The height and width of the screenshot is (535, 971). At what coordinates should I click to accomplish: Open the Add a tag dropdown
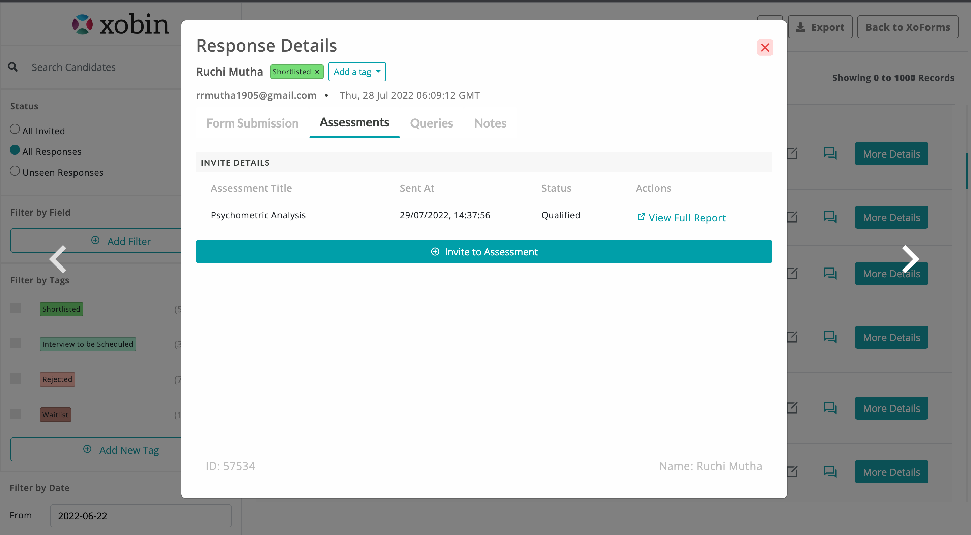357,72
